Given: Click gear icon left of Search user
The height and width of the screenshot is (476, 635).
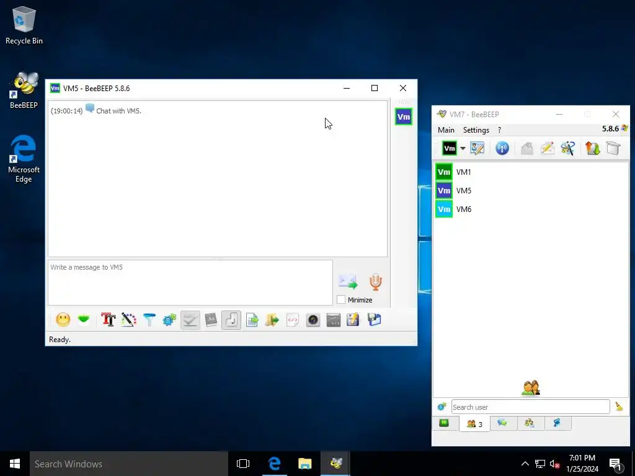Looking at the screenshot, I should 442,407.
